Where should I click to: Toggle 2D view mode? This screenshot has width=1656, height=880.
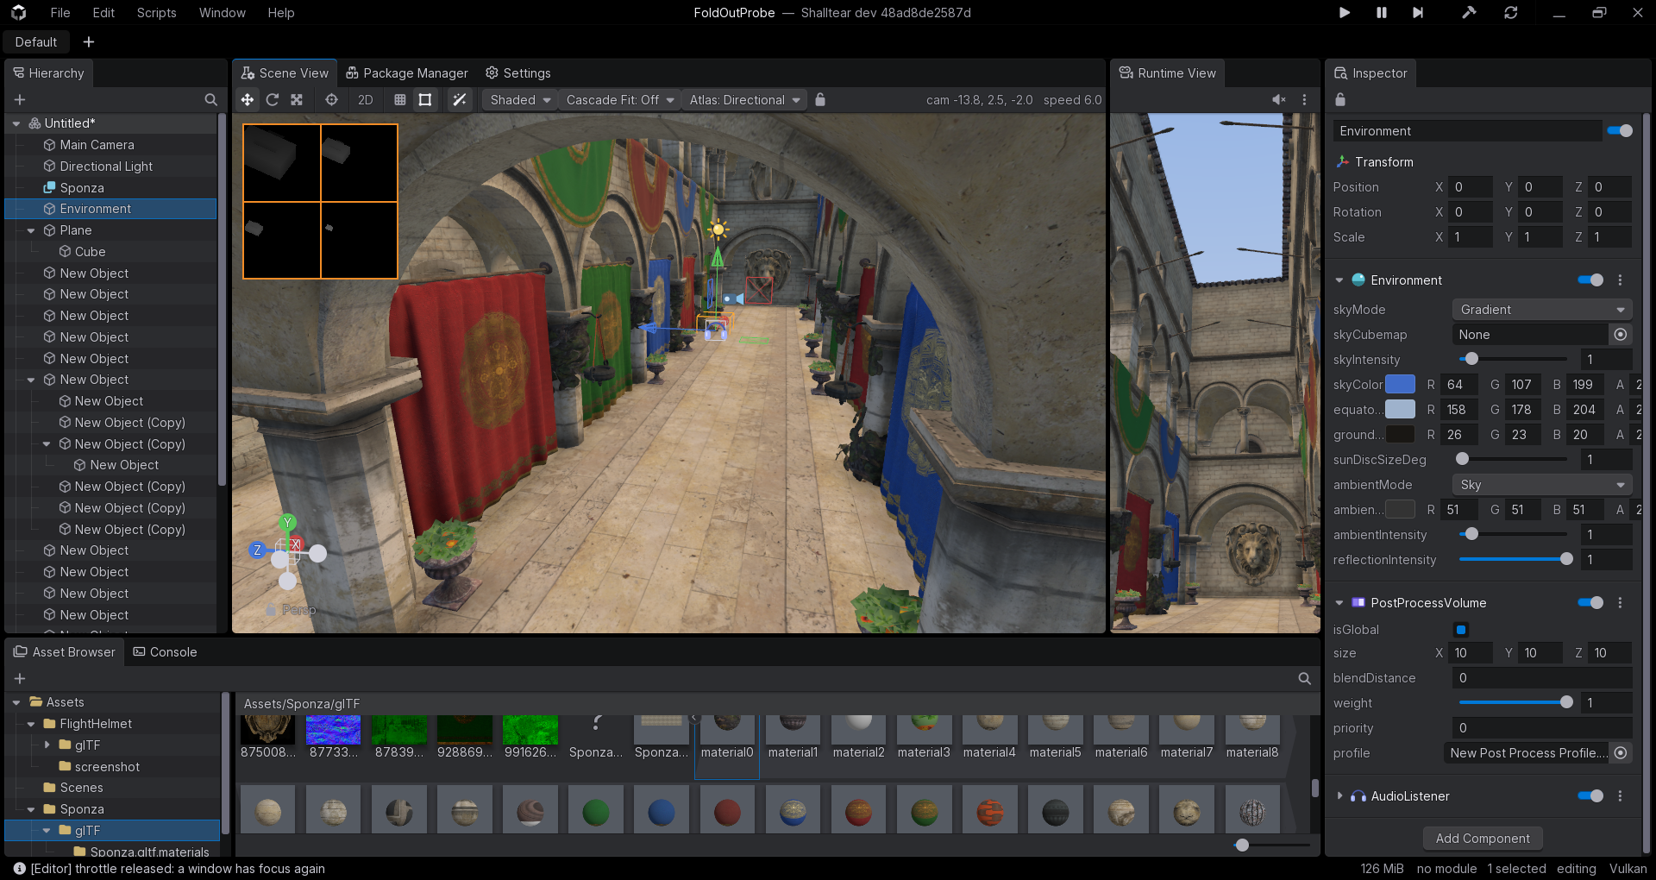coord(366,100)
